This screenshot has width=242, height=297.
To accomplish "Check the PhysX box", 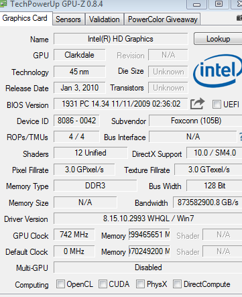I will click(140, 284).
